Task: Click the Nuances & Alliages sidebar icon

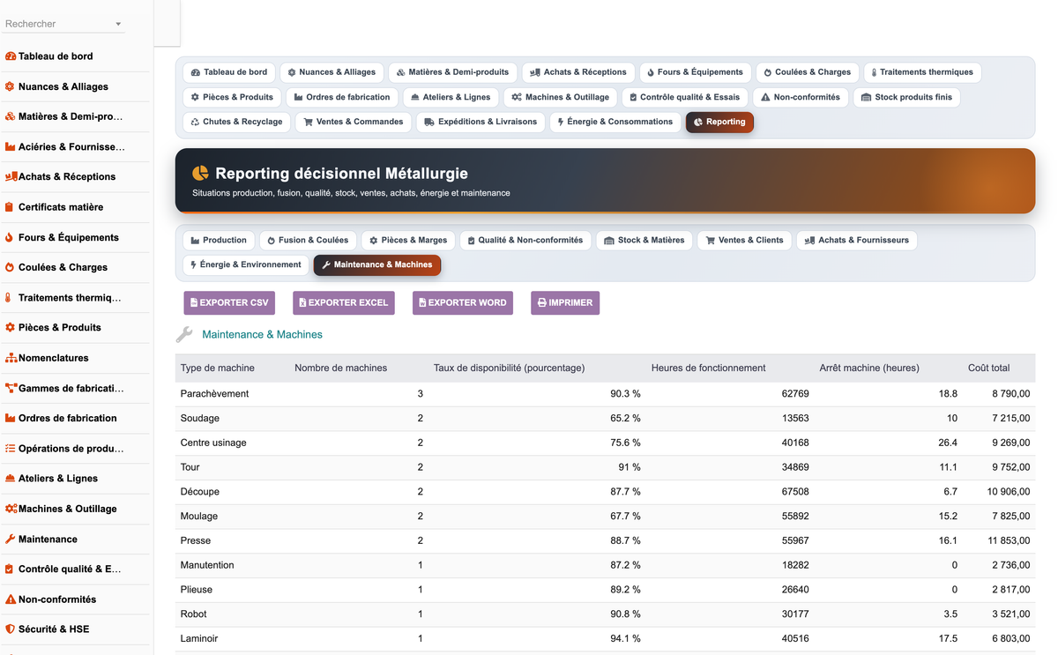Action: [x=11, y=86]
